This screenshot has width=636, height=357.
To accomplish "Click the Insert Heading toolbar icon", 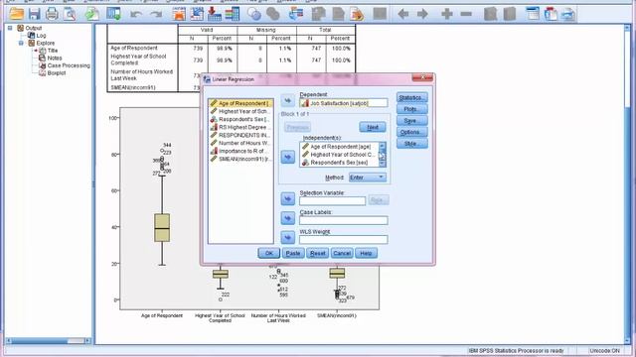I will pyautogui.click(x=533, y=14).
